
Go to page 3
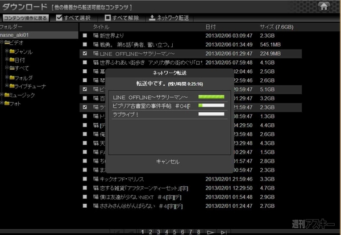159,232
